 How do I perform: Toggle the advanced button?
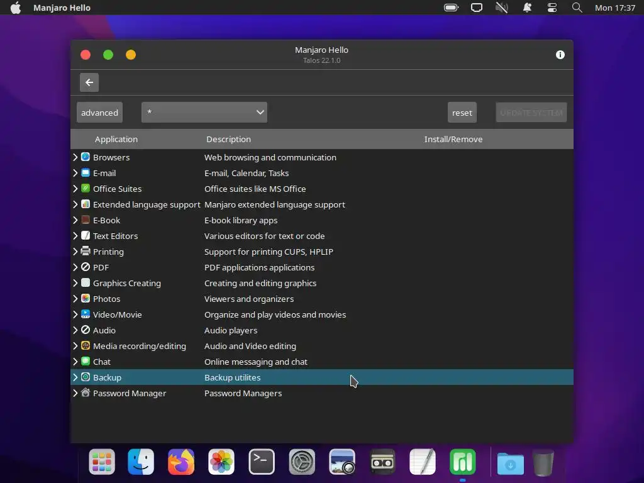[x=99, y=112]
